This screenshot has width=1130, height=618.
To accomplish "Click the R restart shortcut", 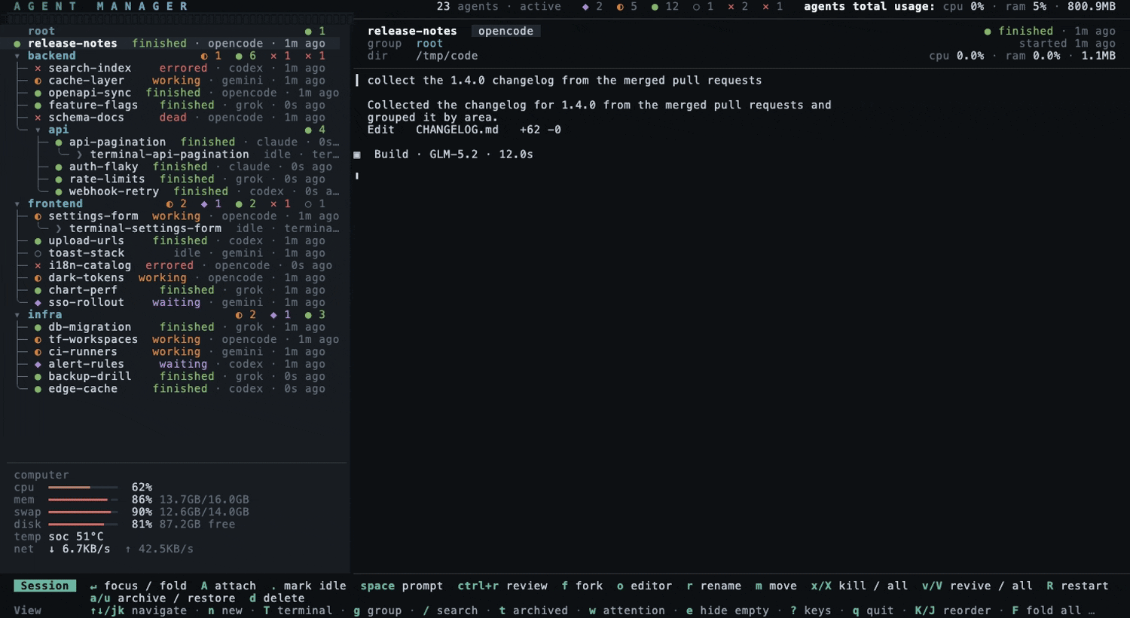I will point(1077,586).
